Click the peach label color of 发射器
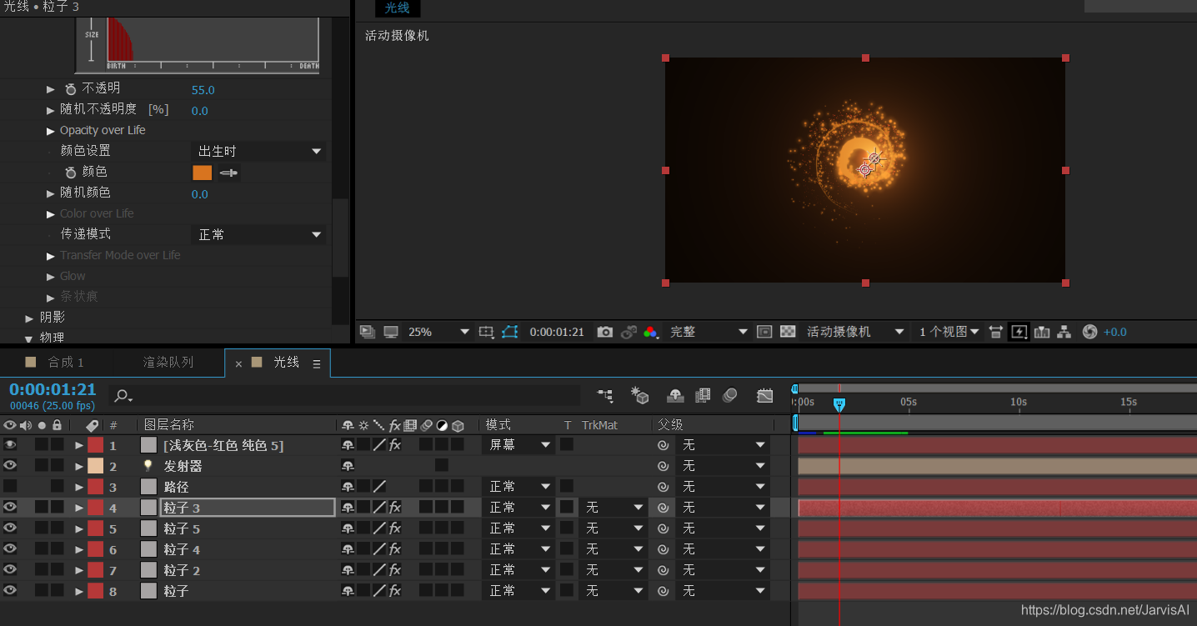The height and width of the screenshot is (626, 1197). 96,466
